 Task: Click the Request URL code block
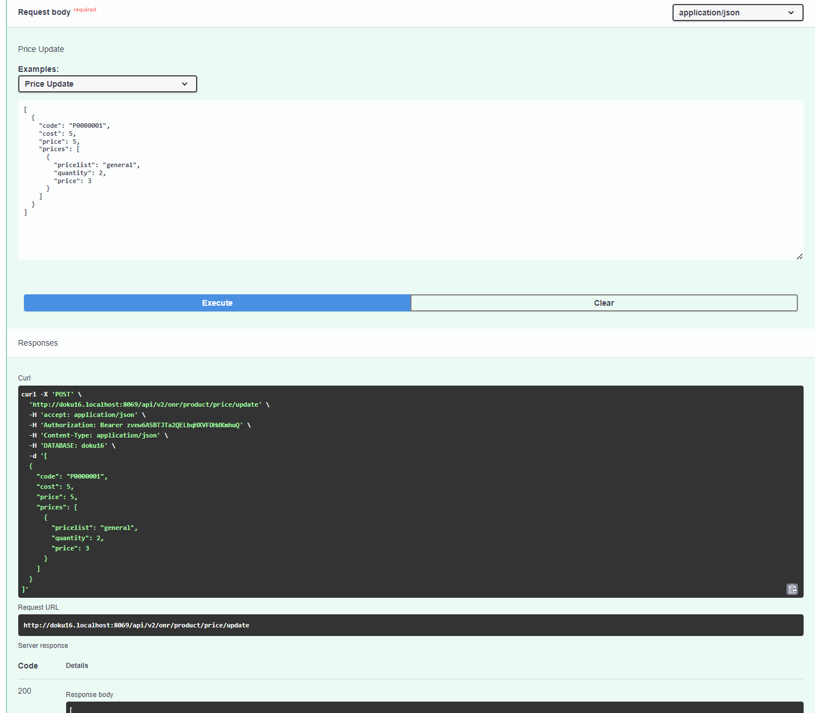[x=410, y=625]
